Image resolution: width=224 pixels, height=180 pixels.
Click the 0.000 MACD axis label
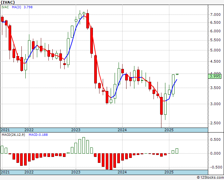215,153
